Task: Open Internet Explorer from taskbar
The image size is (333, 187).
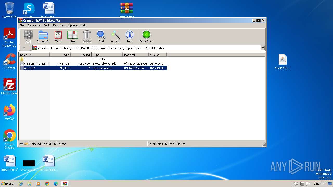Action: 21,184
